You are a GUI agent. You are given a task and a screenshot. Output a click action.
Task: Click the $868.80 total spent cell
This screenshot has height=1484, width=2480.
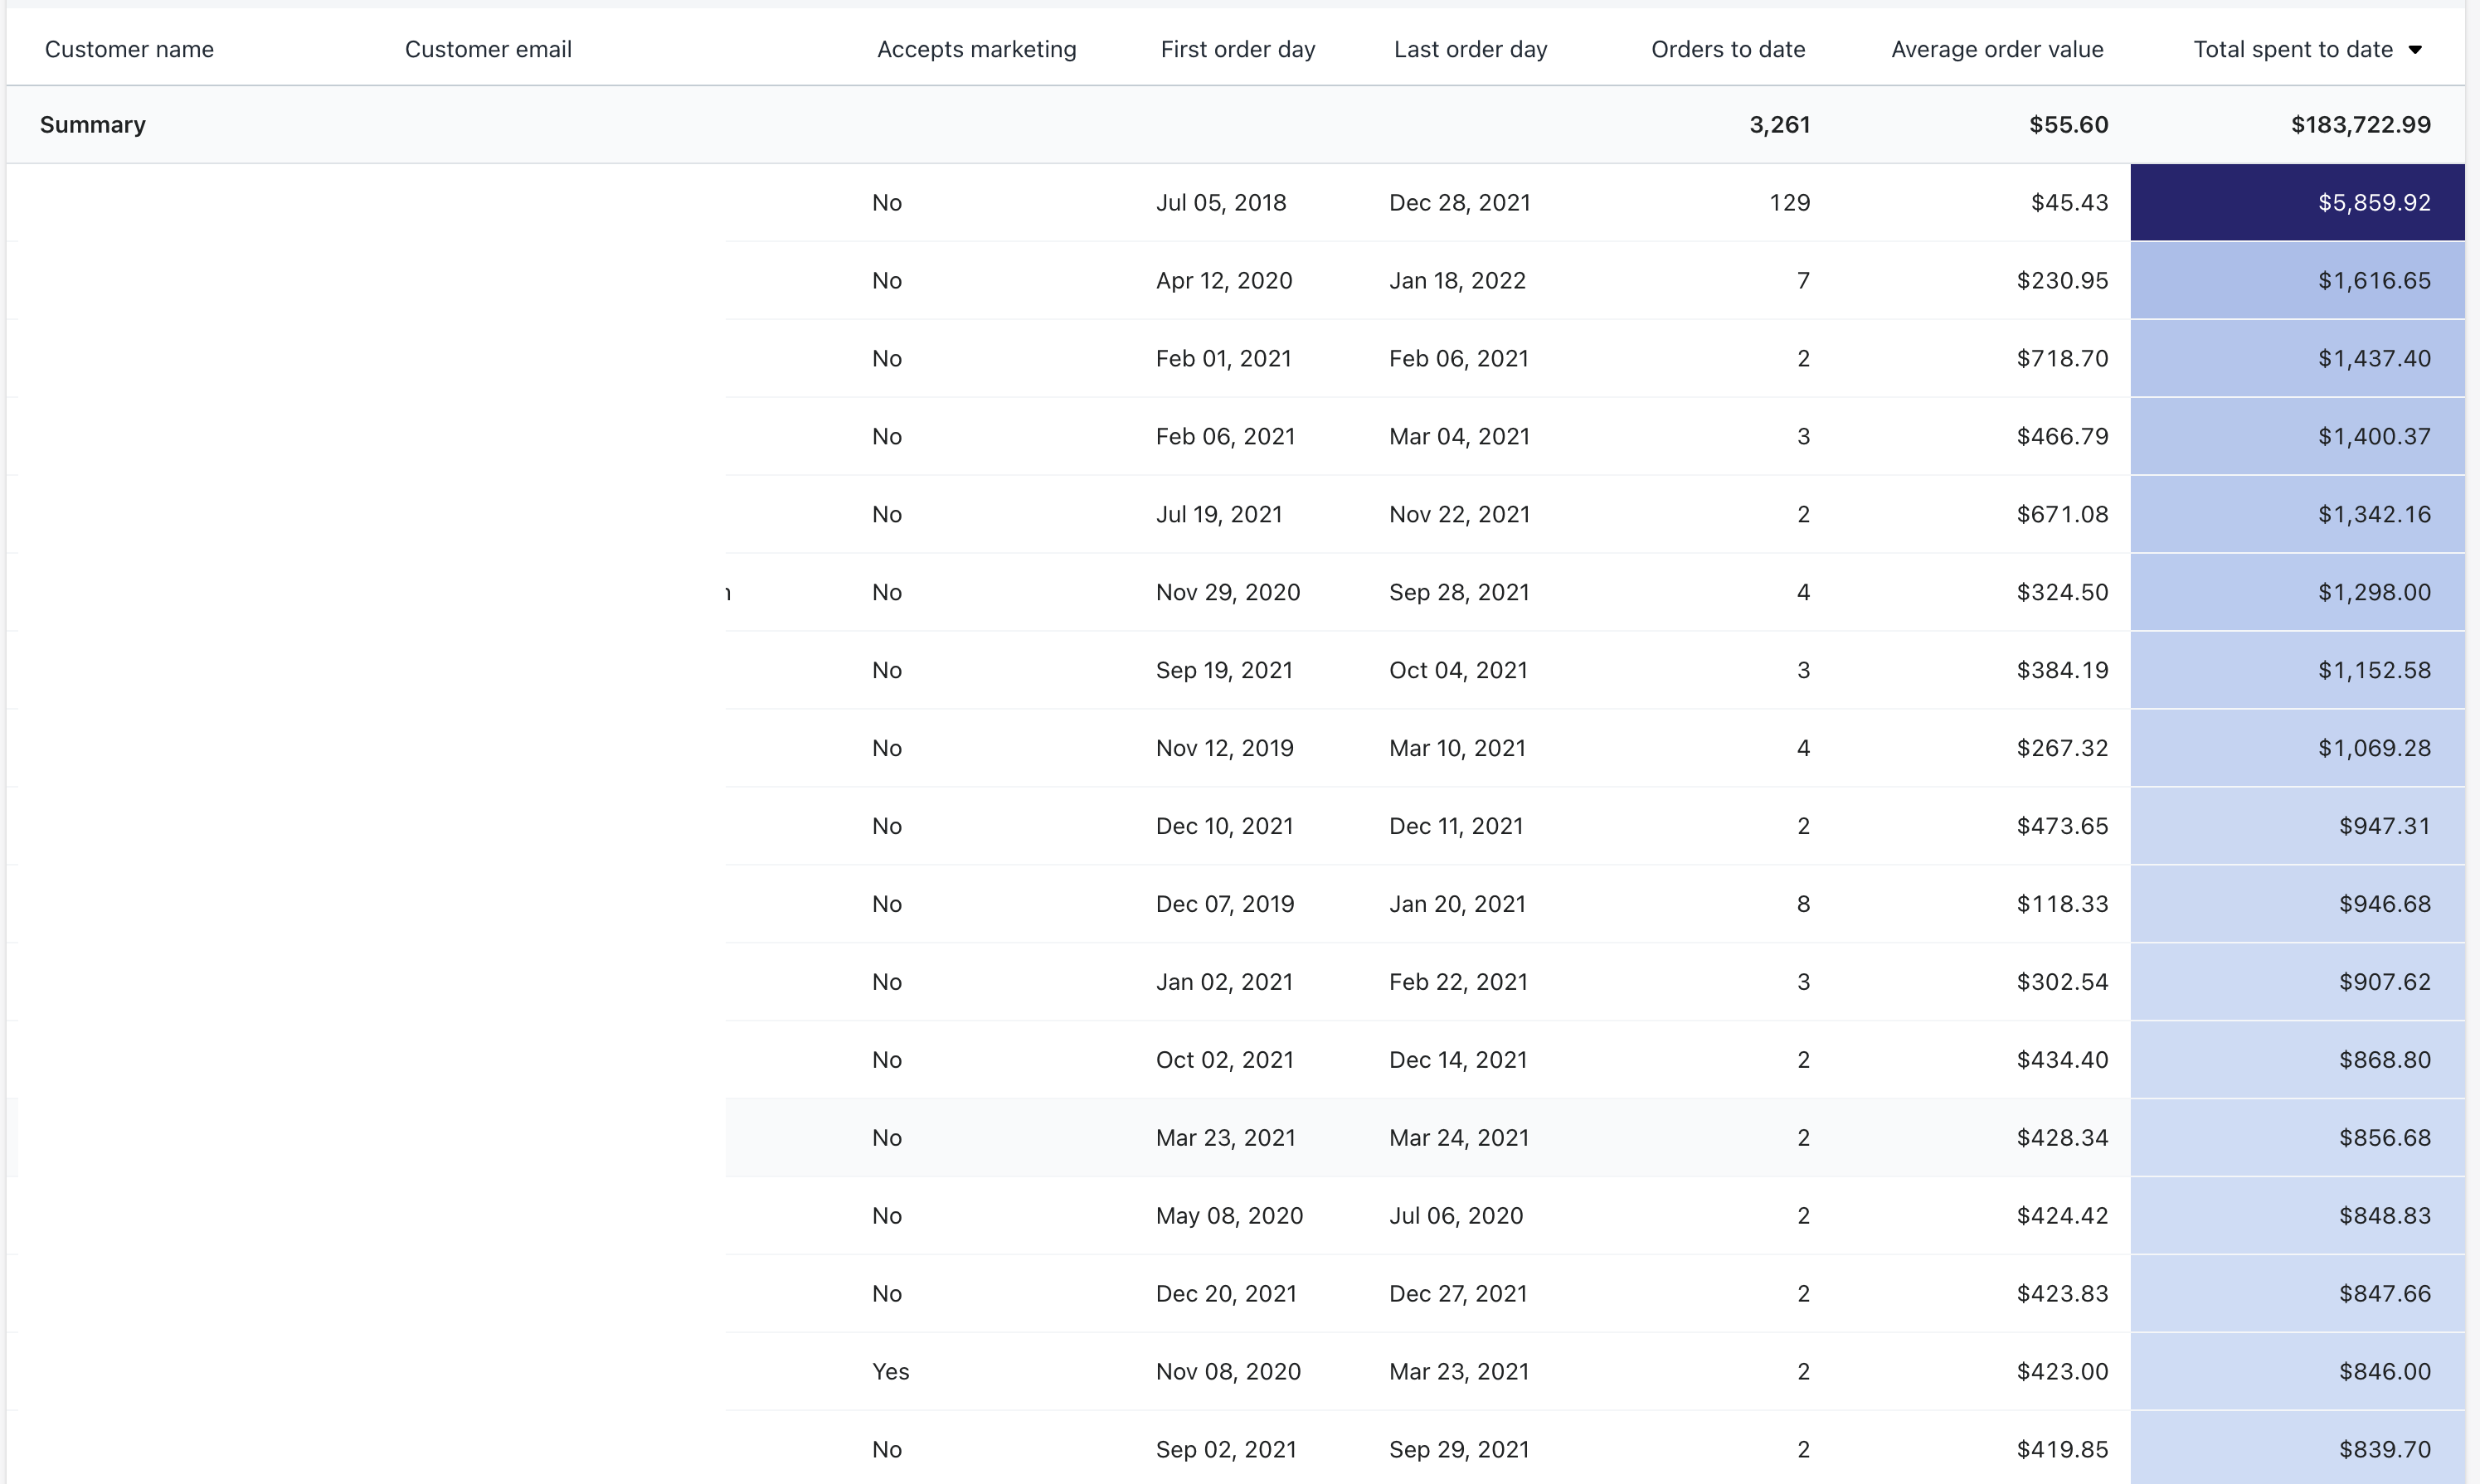click(x=2297, y=1061)
